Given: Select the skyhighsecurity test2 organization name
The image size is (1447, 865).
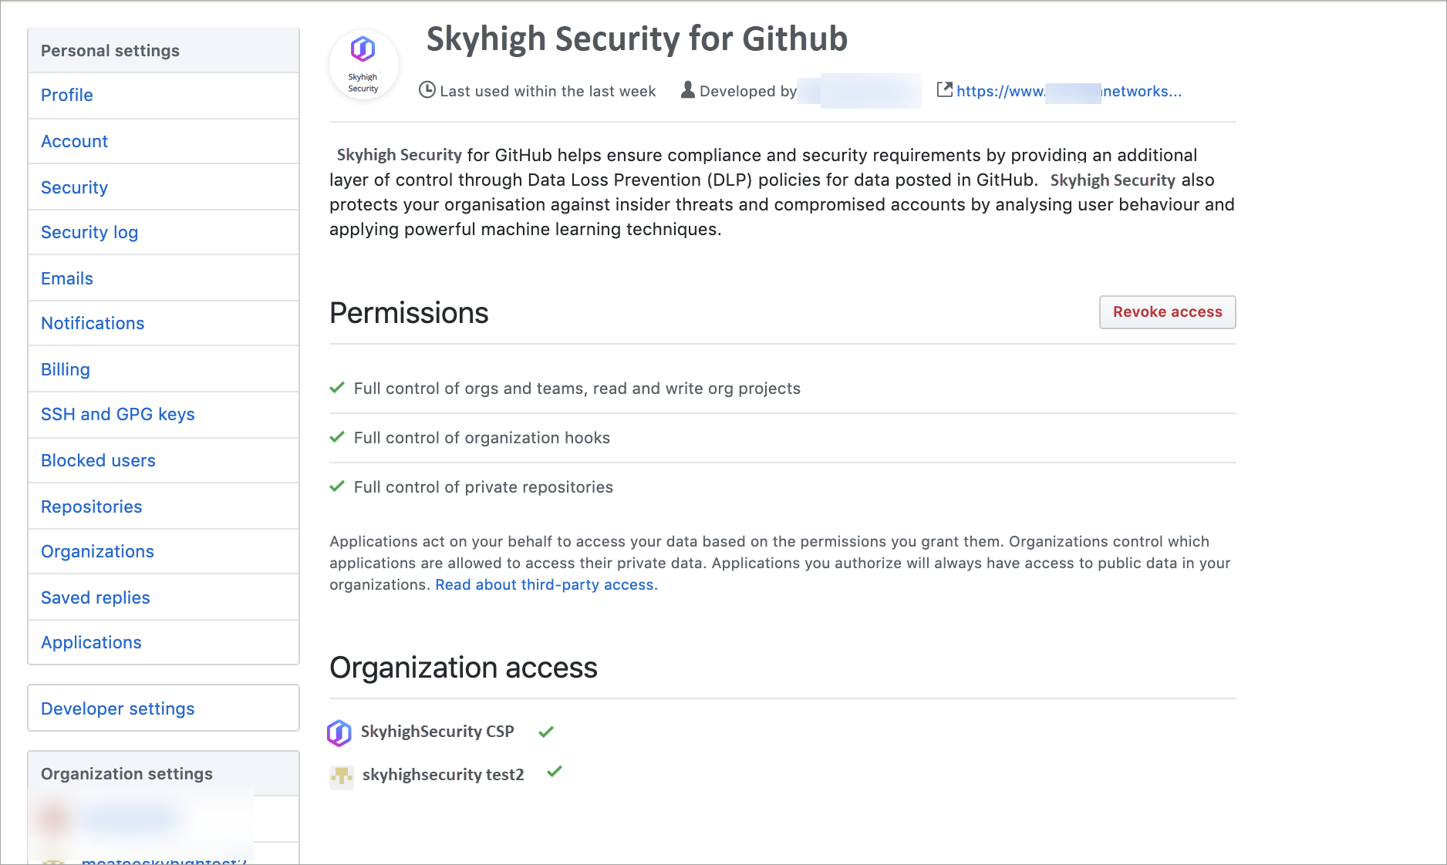Looking at the screenshot, I should click(x=444, y=775).
